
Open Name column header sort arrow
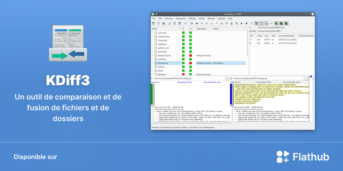180,29
